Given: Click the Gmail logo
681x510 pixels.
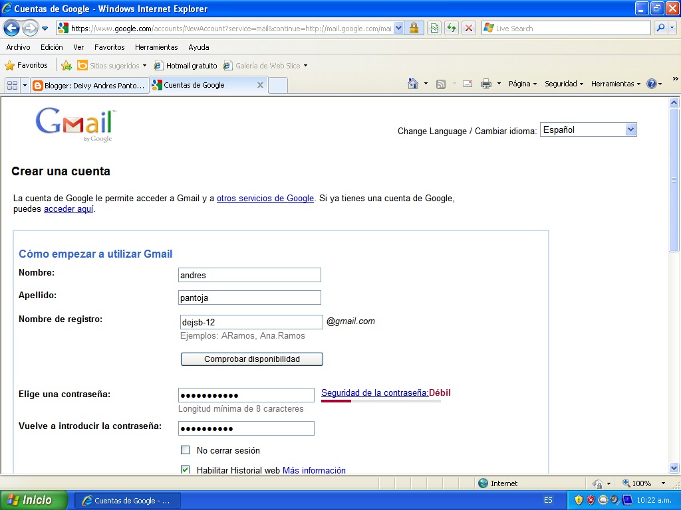Looking at the screenshot, I should [x=76, y=124].
